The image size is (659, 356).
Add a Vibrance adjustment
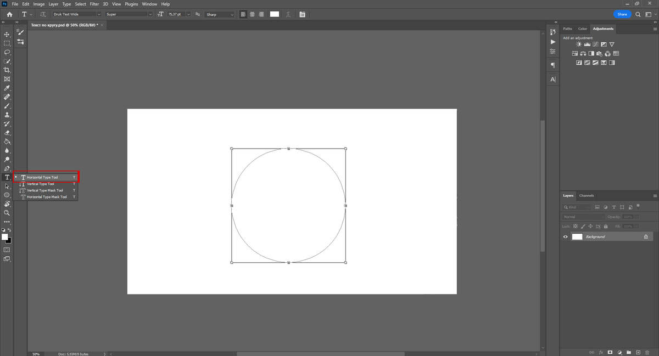(x=612, y=44)
